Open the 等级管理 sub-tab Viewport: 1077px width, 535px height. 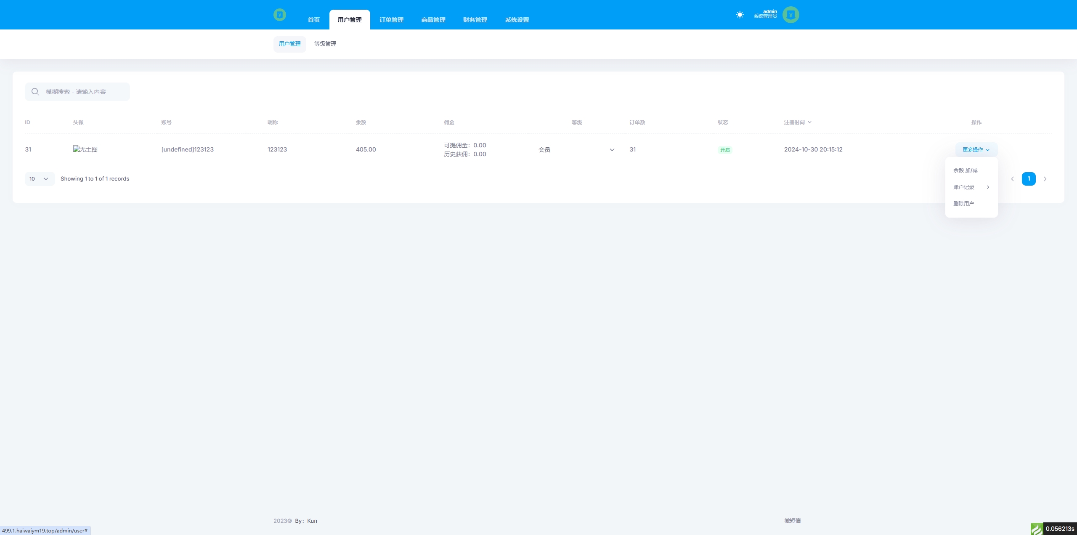(x=325, y=44)
